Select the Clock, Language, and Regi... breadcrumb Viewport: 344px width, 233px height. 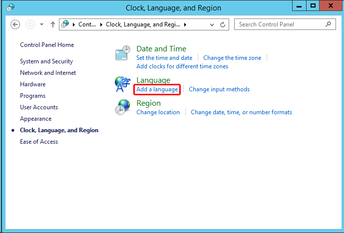pos(143,24)
